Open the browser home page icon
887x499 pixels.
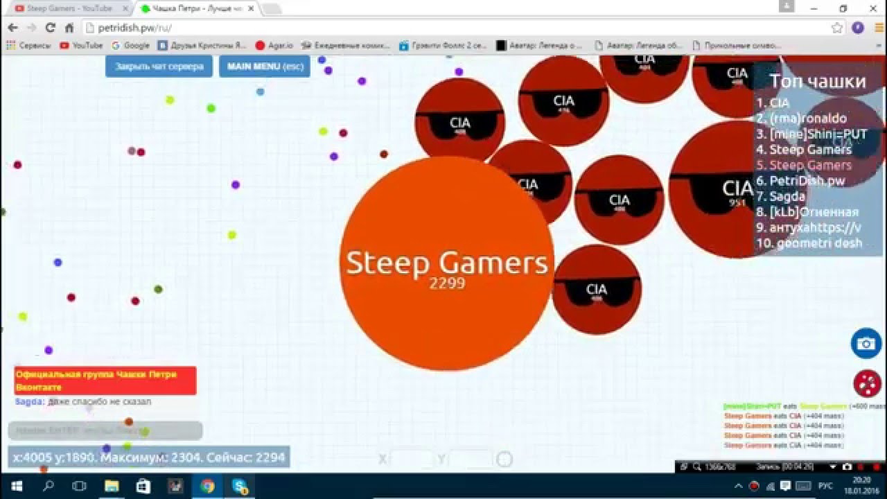click(69, 28)
